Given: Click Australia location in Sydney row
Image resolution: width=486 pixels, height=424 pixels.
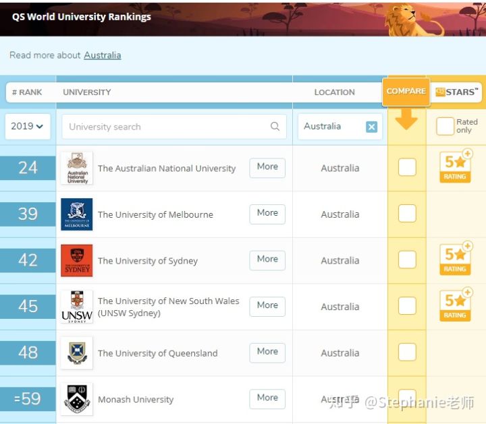Looking at the screenshot, I should [340, 261].
